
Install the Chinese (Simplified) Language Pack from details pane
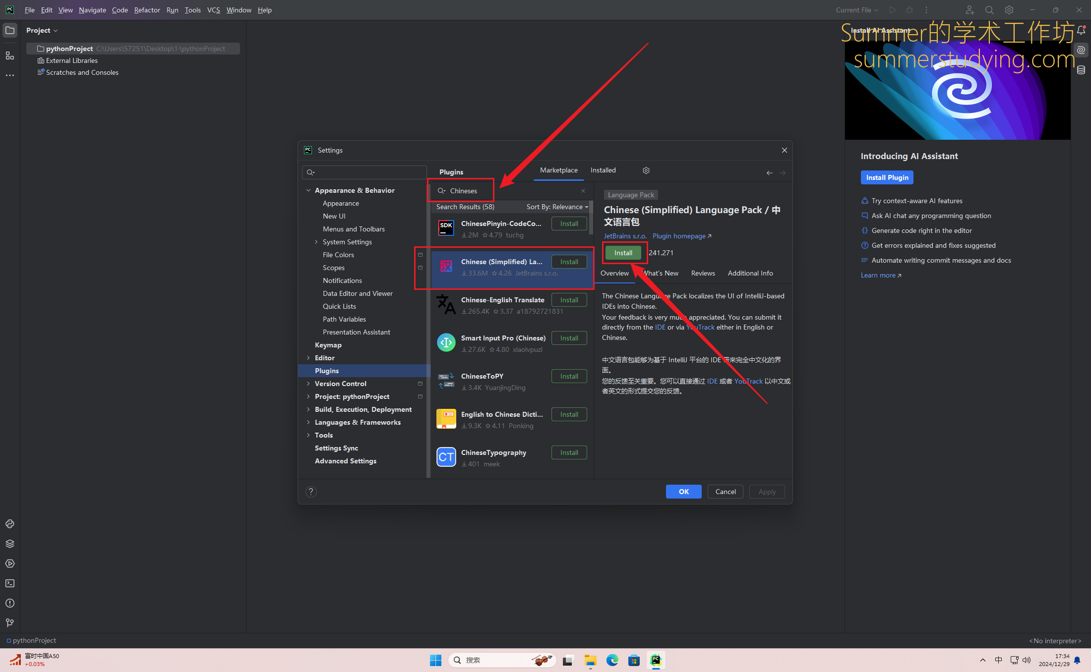click(x=623, y=253)
